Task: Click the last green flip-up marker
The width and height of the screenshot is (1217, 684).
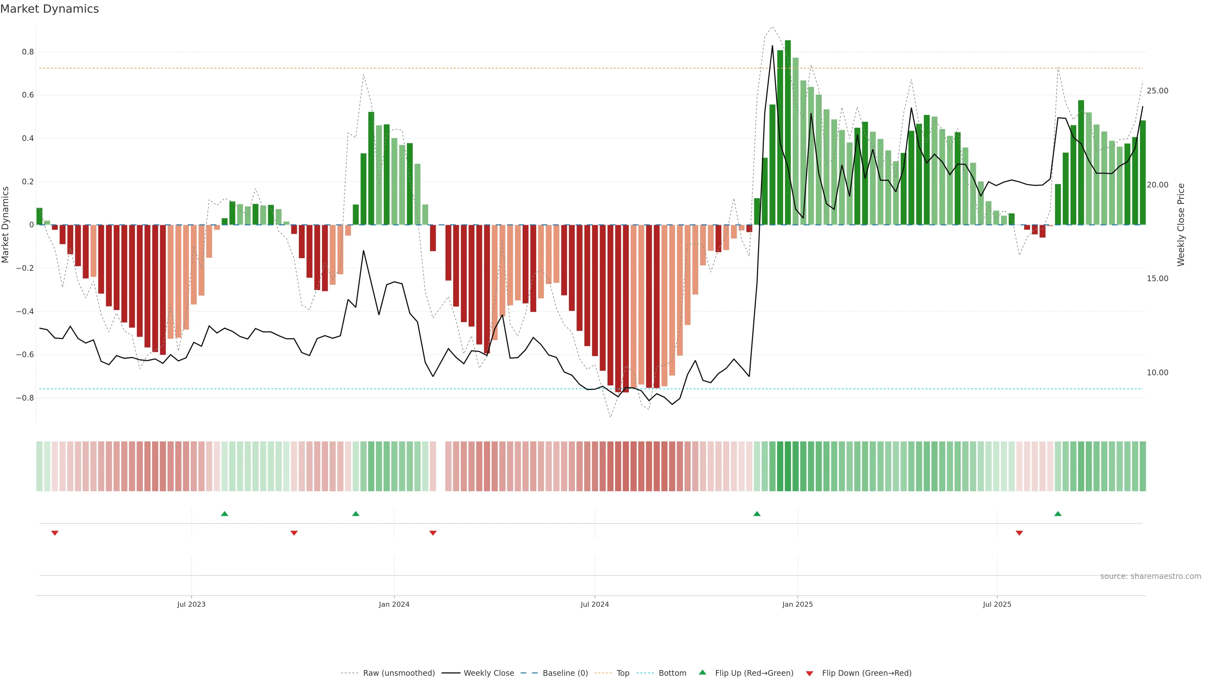Action: click(1058, 514)
